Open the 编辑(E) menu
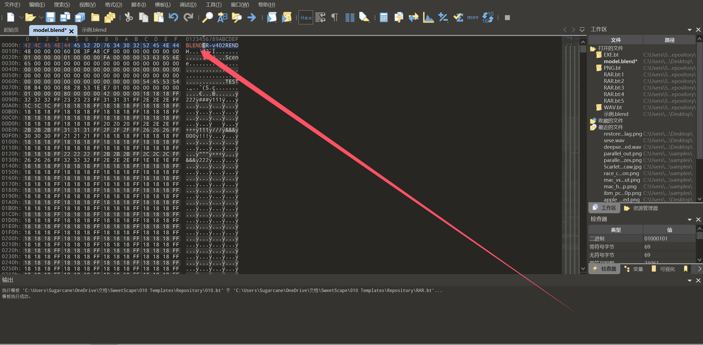Viewport: 703px width, 345px height. (37, 4)
